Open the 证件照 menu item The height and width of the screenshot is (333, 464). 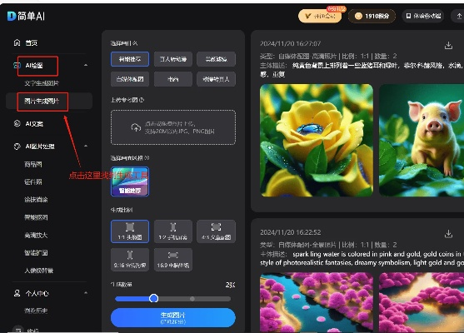pyautogui.click(x=33, y=181)
